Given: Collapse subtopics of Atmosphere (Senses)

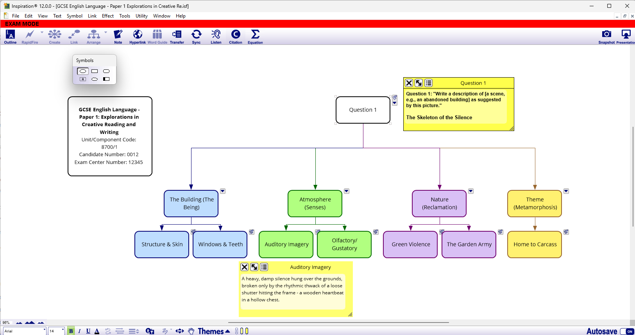Looking at the screenshot, I should point(347,191).
